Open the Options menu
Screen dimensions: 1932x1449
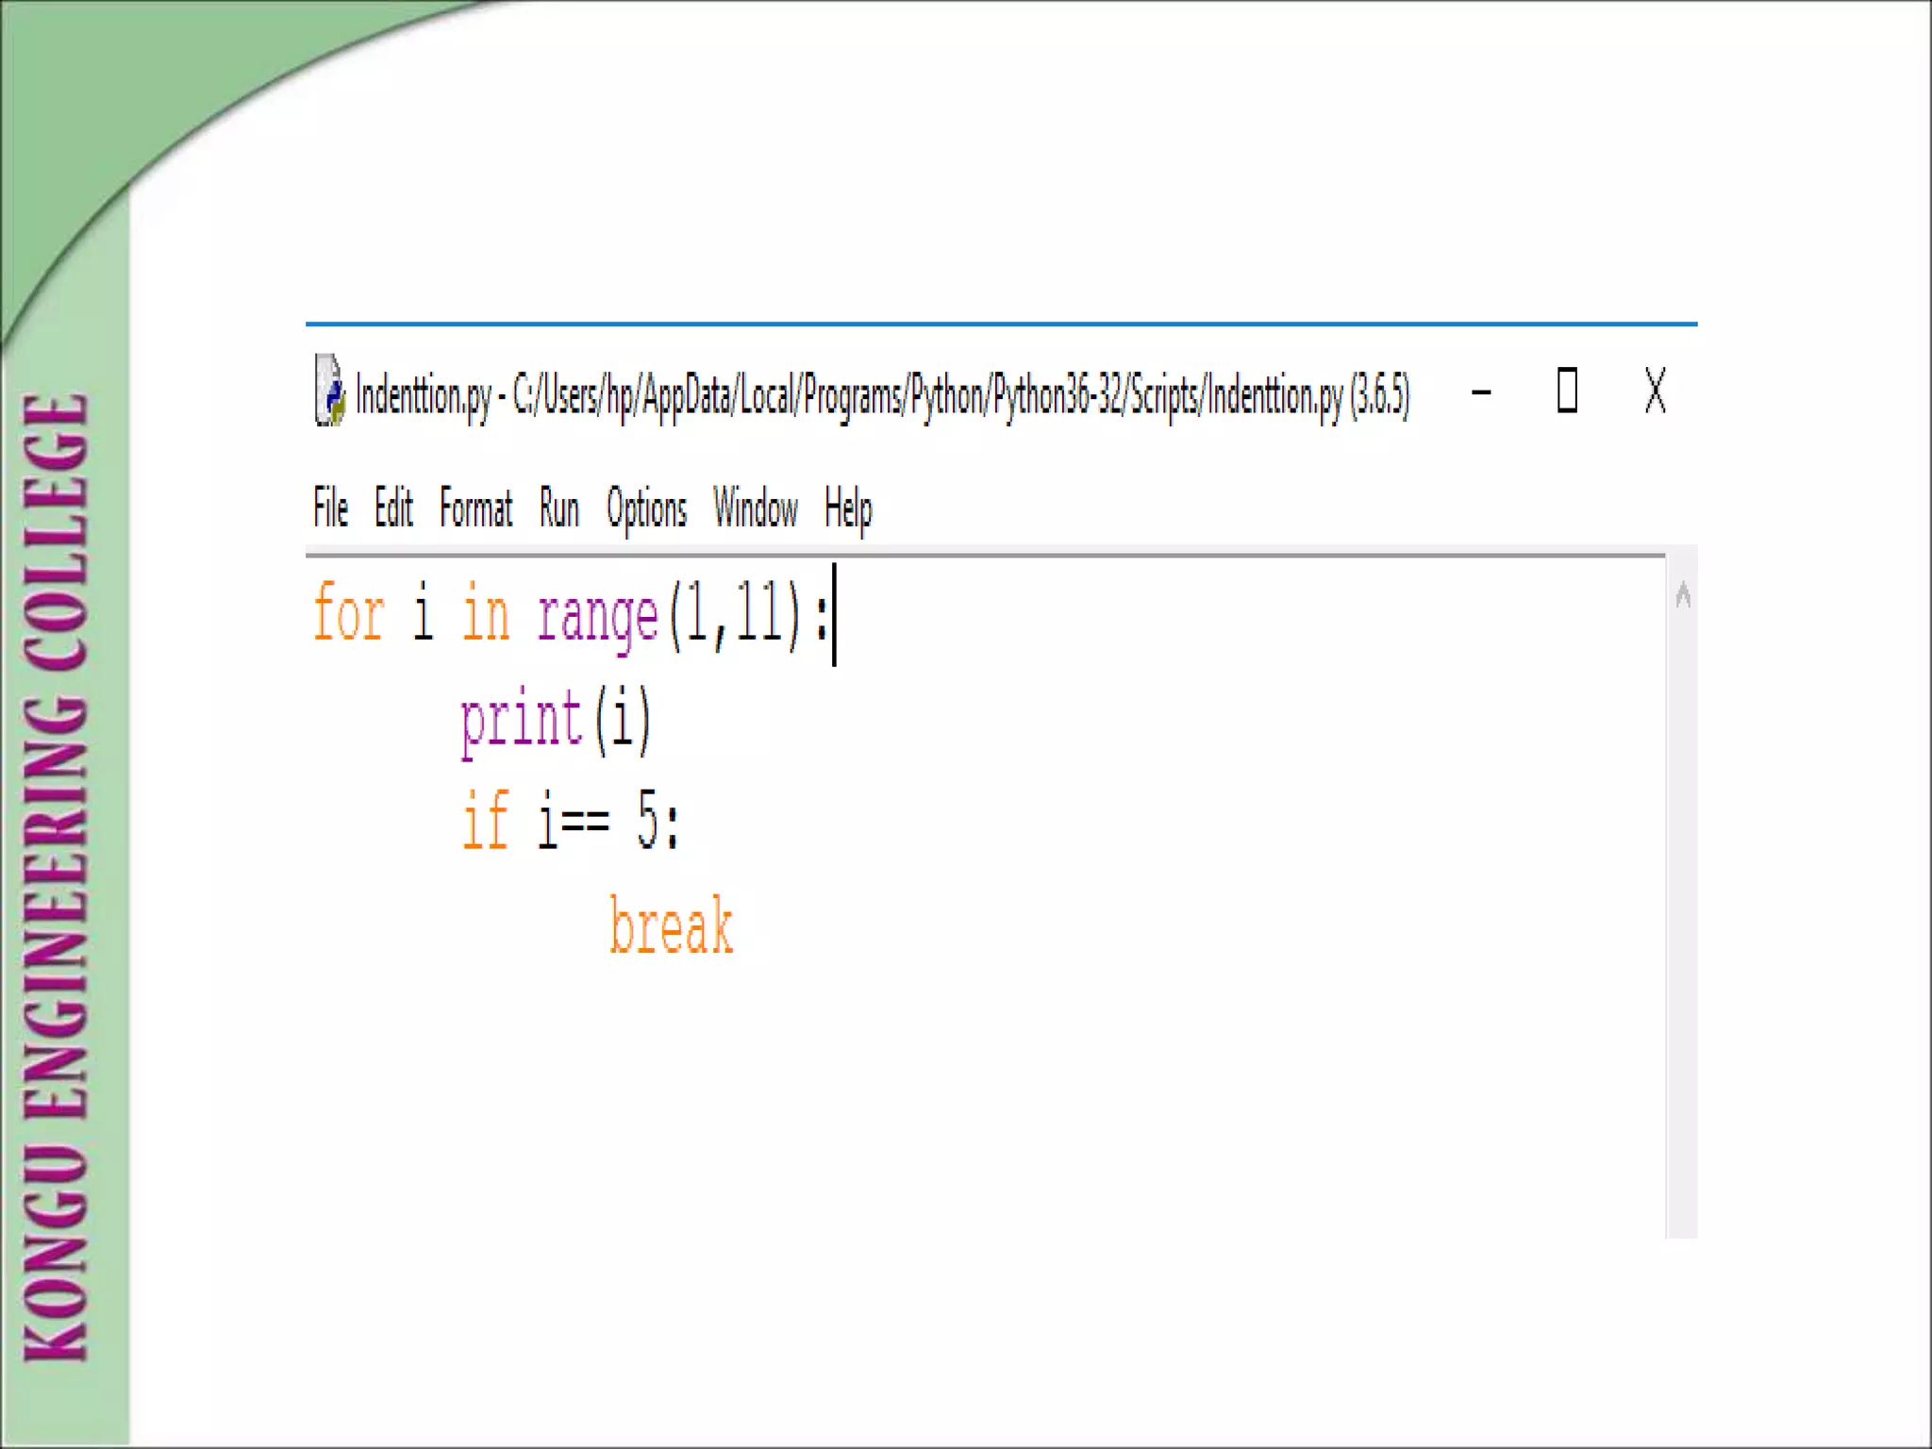coord(646,508)
